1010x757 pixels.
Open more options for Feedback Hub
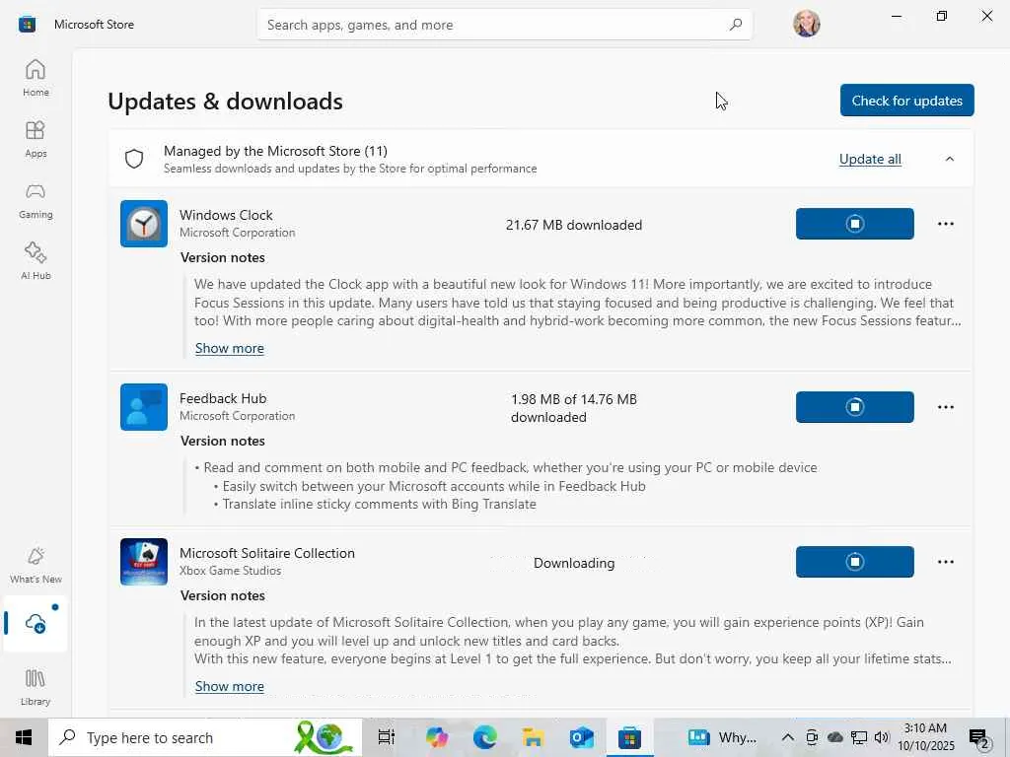[x=946, y=407]
